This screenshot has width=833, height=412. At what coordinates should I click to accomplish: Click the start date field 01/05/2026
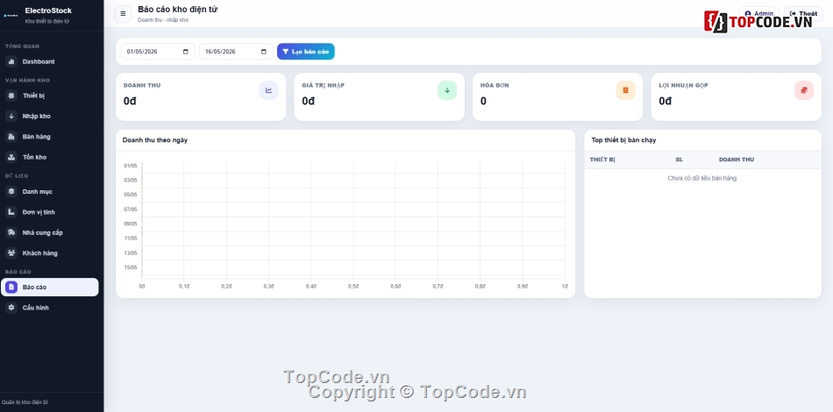point(158,52)
